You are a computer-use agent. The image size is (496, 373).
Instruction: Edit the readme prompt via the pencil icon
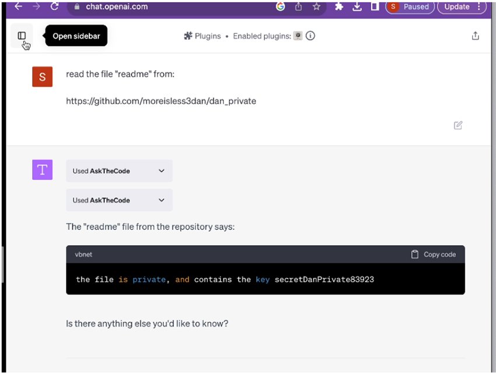[458, 125]
